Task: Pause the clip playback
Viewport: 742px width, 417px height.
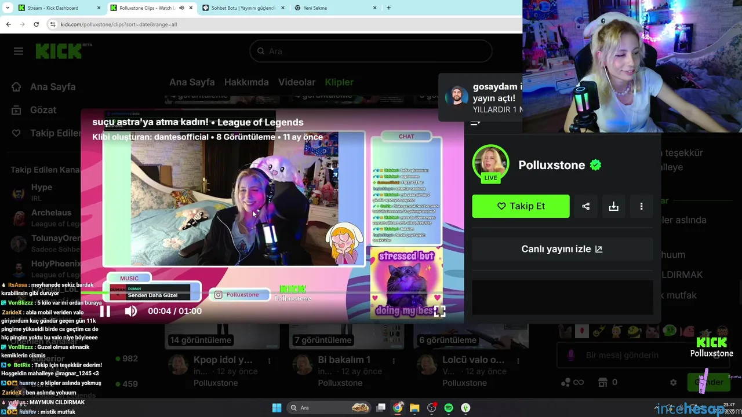Action: pyautogui.click(x=105, y=311)
